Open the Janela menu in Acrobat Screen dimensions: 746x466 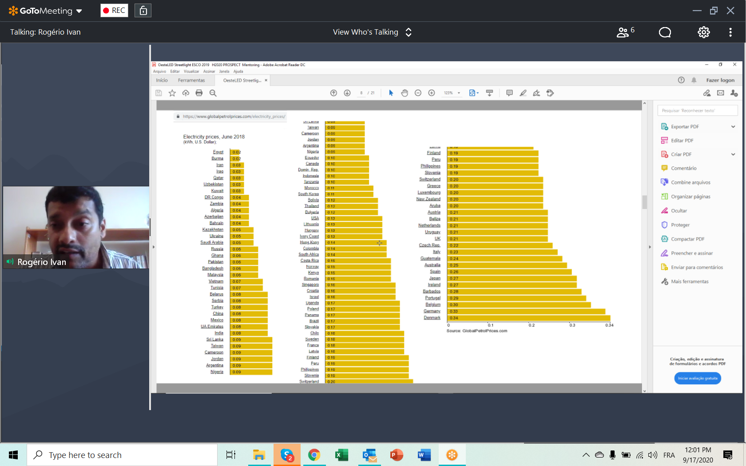coord(224,71)
